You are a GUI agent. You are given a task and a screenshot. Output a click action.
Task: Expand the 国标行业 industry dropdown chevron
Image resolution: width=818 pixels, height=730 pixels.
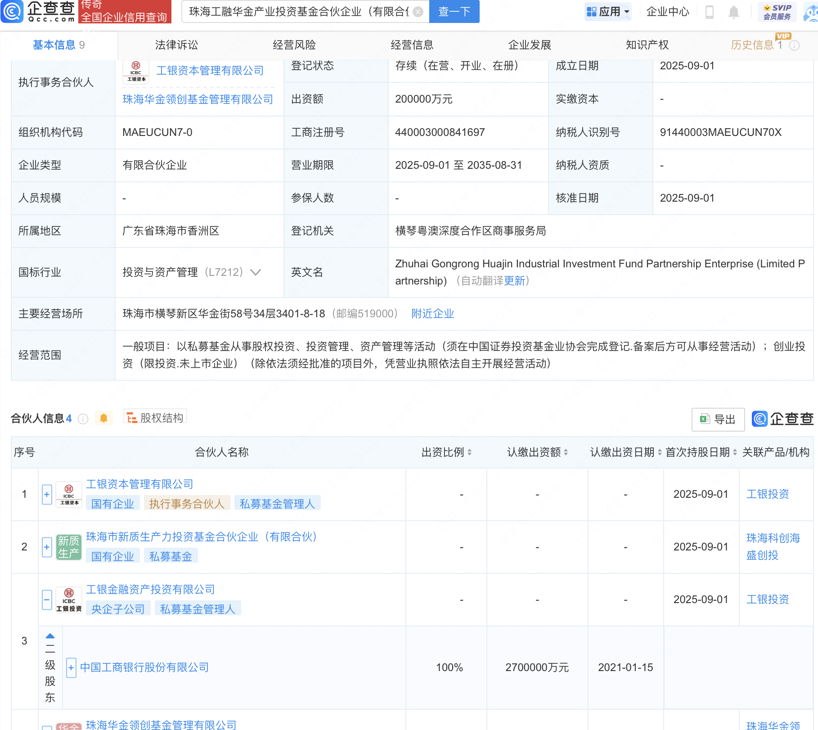pyautogui.click(x=256, y=272)
